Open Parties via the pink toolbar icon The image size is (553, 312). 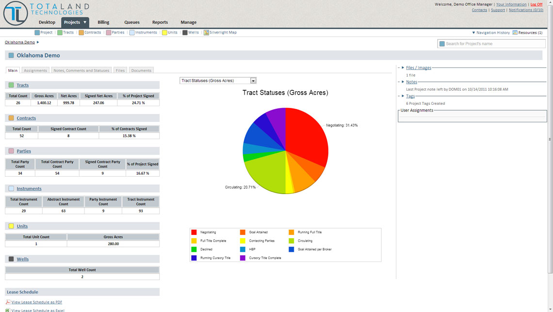point(109,33)
